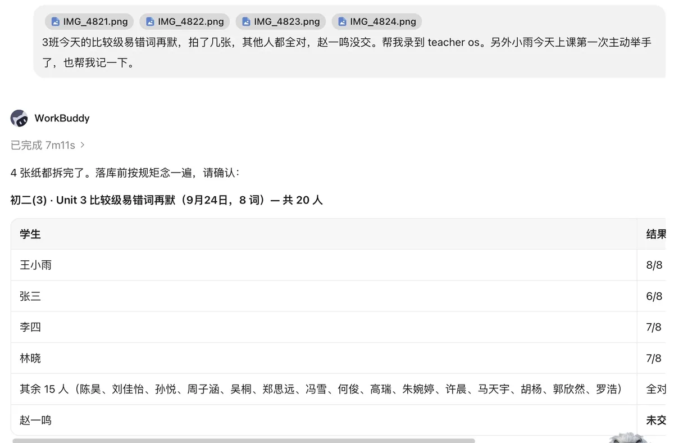This screenshot has width=674, height=443.
Task: Click the WorkBuddy raccoon avatar
Action: click(x=19, y=118)
